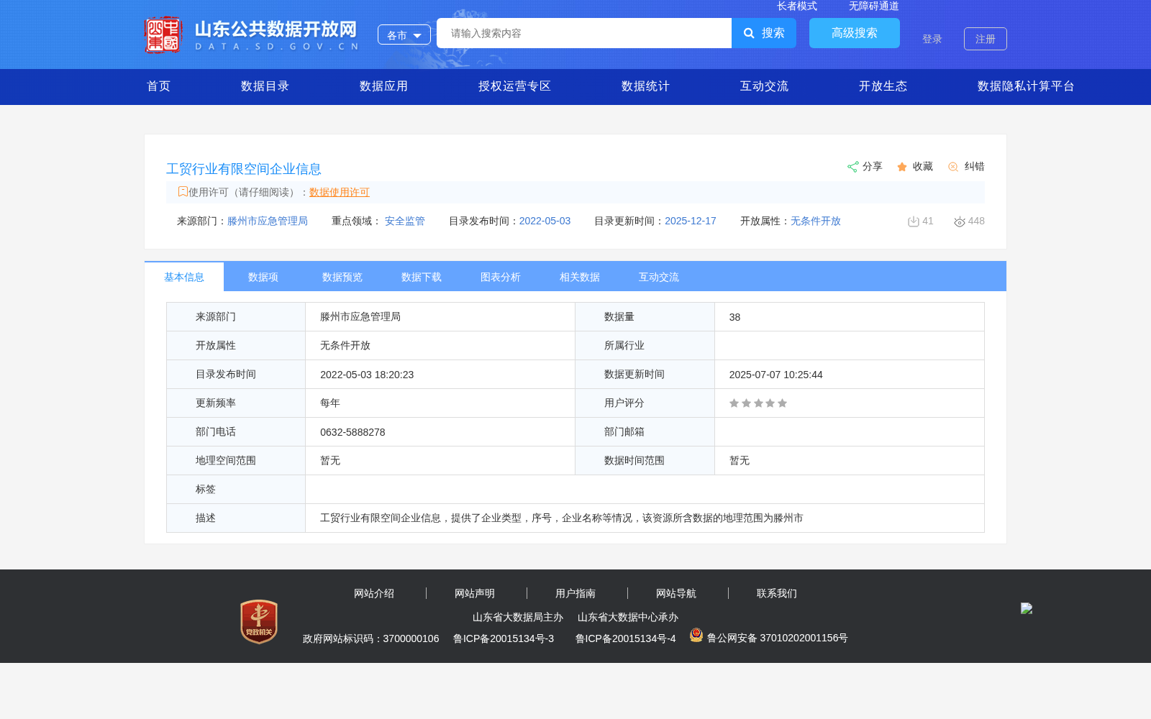
Task: Click the share icon next to 分享
Action: click(853, 167)
